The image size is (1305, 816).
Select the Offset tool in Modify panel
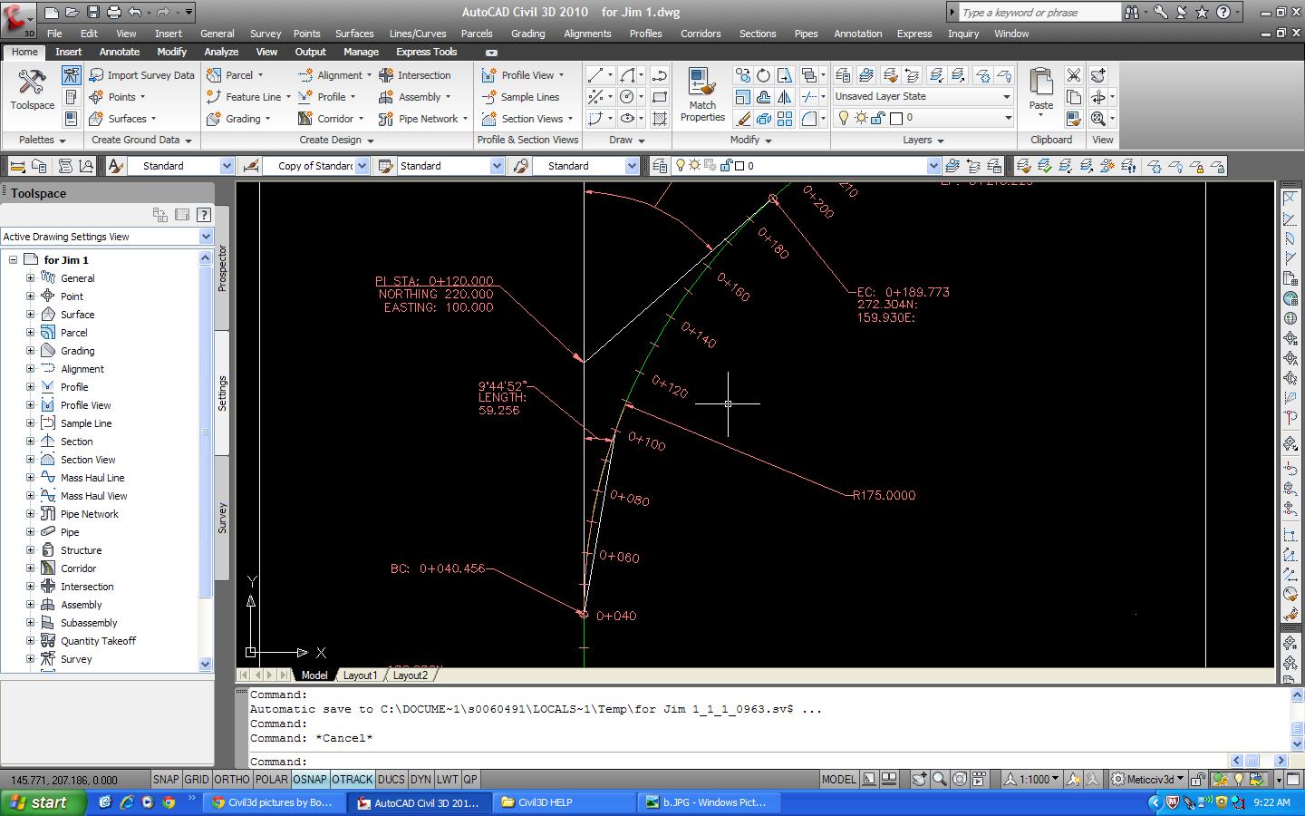tap(763, 97)
